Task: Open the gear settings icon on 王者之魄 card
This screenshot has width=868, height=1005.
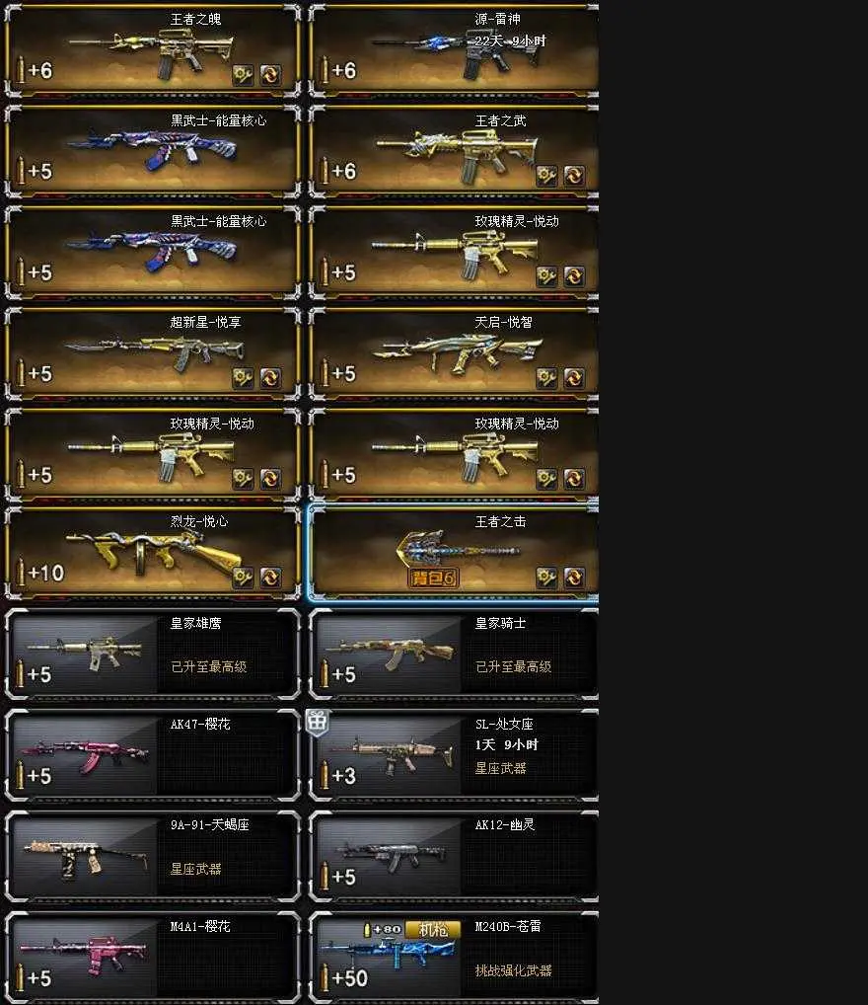Action: (243, 75)
